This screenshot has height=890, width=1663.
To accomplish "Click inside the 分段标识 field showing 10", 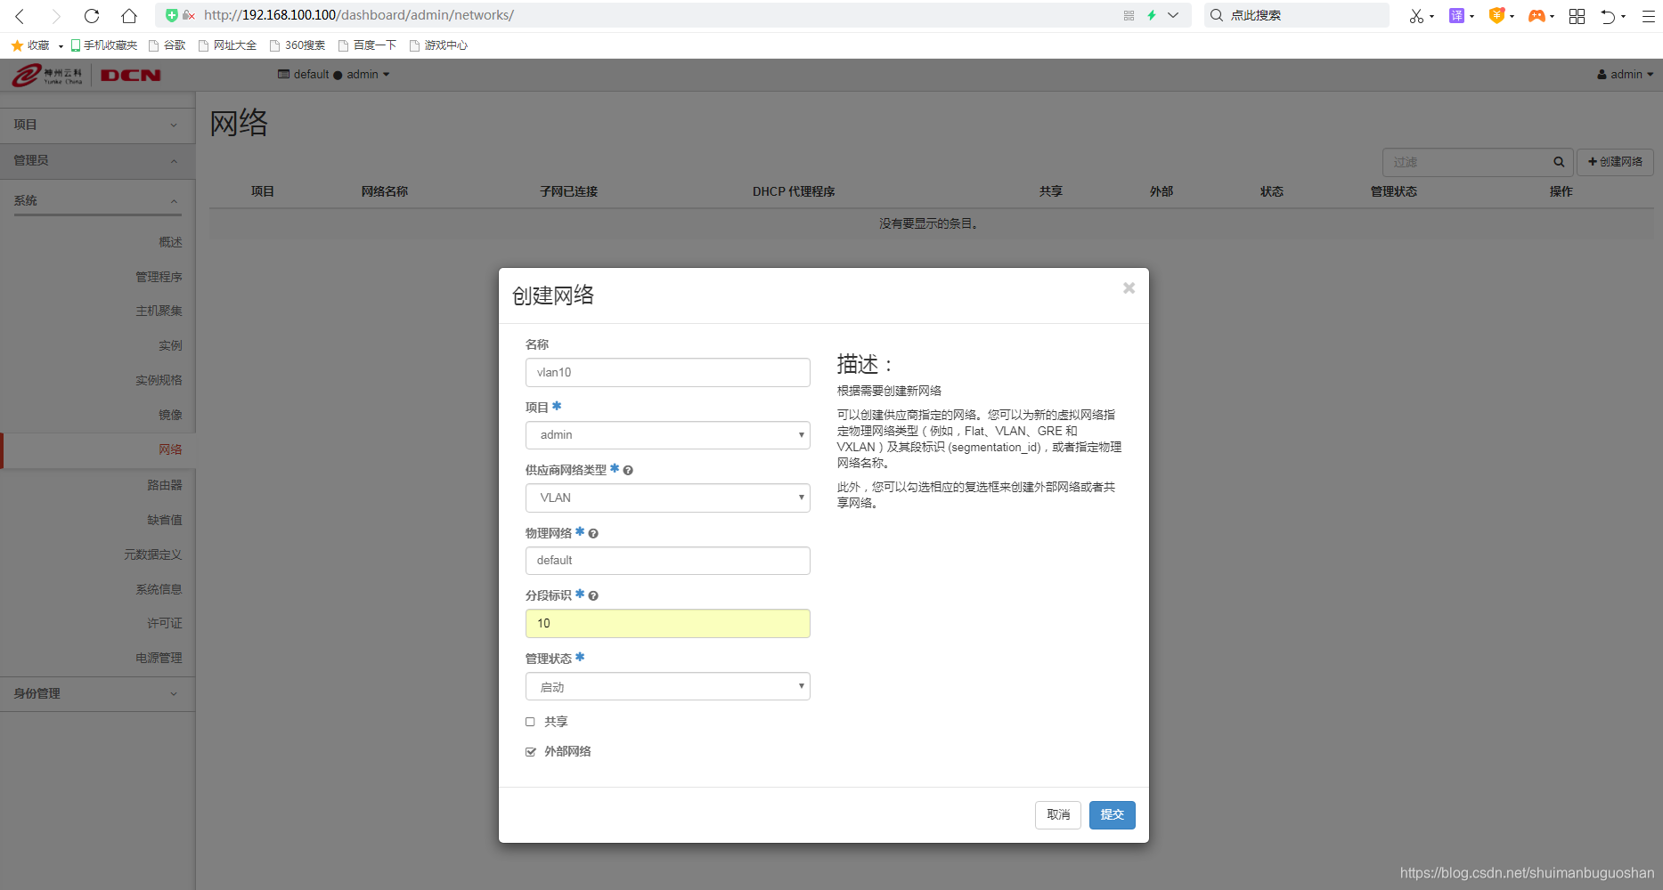I will (667, 623).
